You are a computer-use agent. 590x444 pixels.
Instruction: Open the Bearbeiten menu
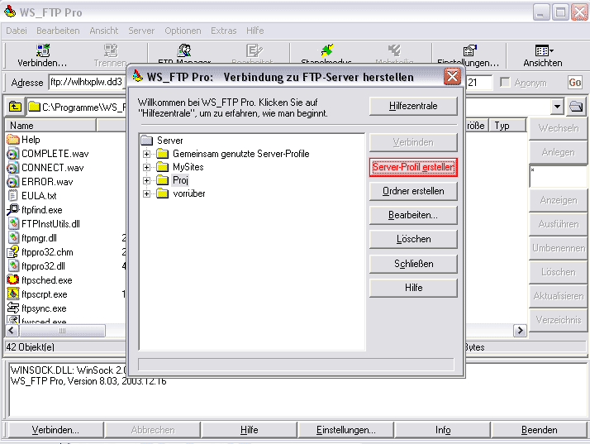point(58,31)
